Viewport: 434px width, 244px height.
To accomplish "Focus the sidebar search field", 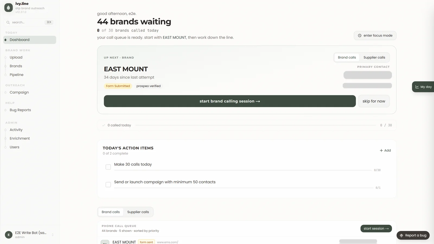I will 30,22.
